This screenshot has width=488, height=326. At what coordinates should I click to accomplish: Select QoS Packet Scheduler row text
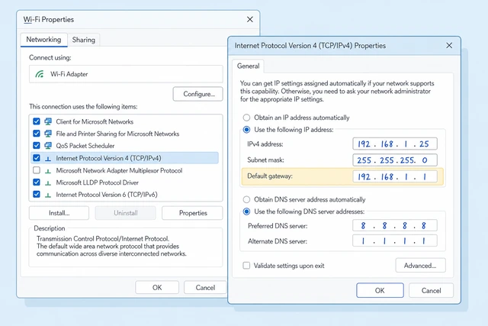pyautogui.click(x=85, y=146)
